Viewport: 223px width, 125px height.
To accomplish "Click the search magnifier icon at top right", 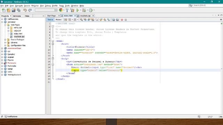I will click(191, 6).
